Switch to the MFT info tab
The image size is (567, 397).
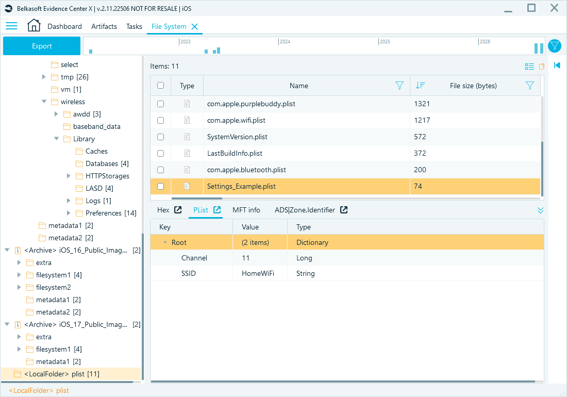(x=246, y=210)
